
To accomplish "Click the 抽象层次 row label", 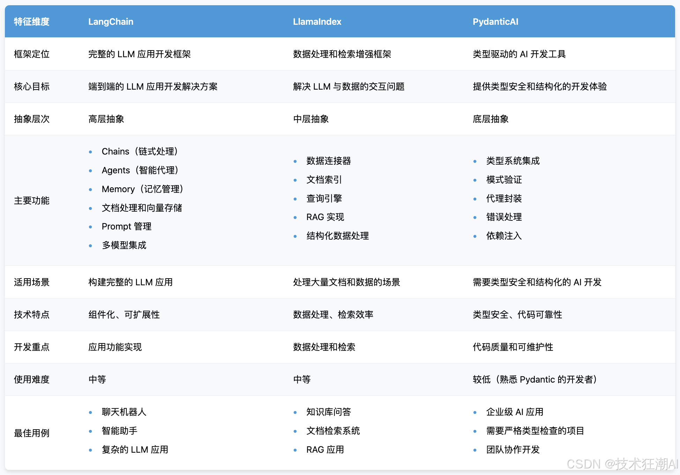I will 31,119.
